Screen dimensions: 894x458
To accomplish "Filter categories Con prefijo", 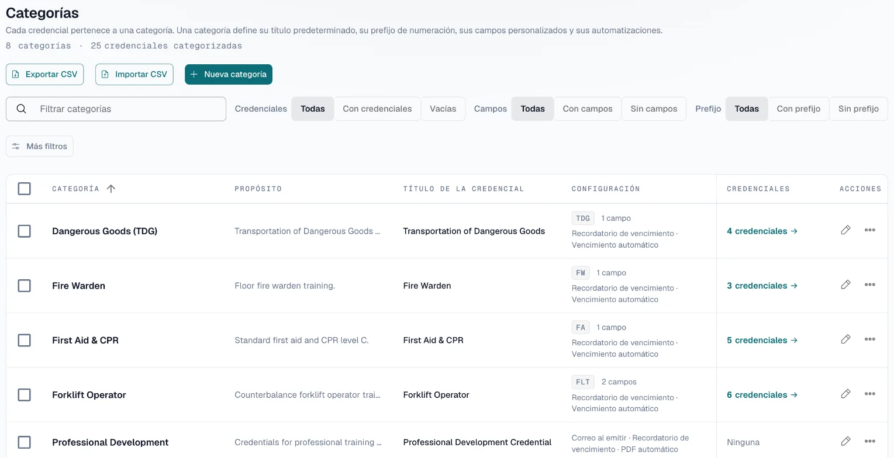I will pyautogui.click(x=799, y=109).
